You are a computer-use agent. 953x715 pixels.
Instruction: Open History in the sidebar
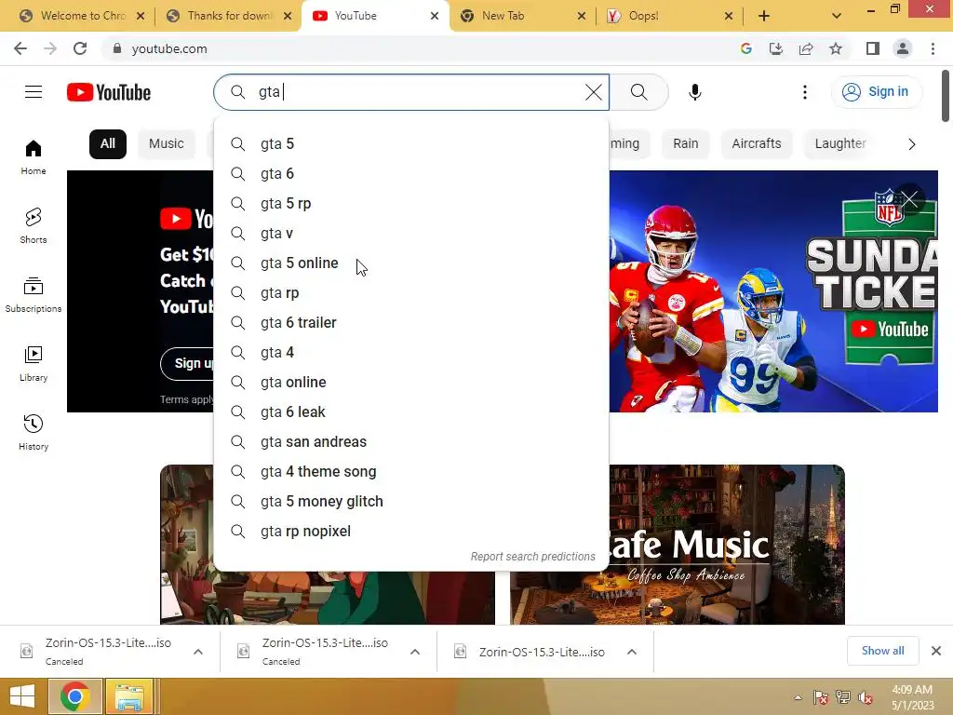(34, 432)
